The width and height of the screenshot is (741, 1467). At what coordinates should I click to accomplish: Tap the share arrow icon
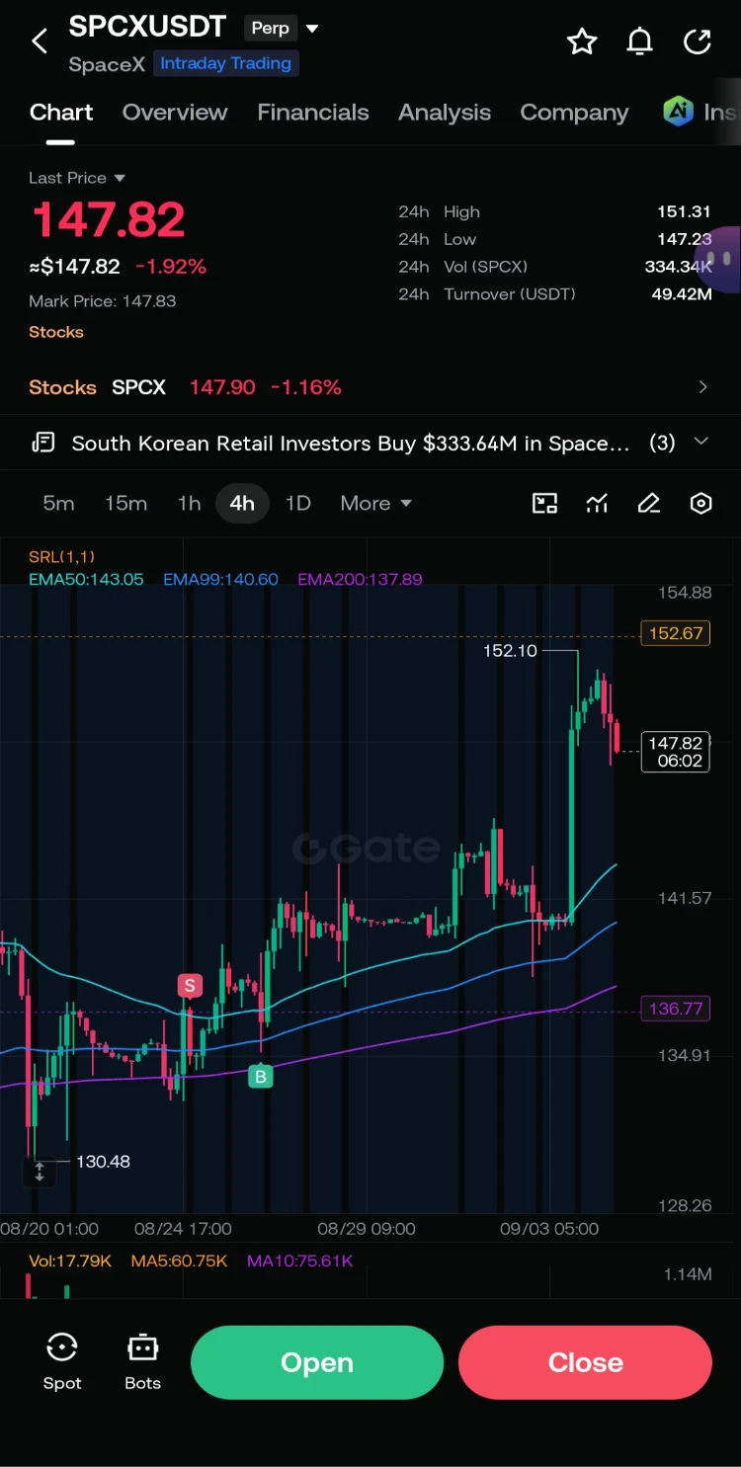click(x=698, y=41)
